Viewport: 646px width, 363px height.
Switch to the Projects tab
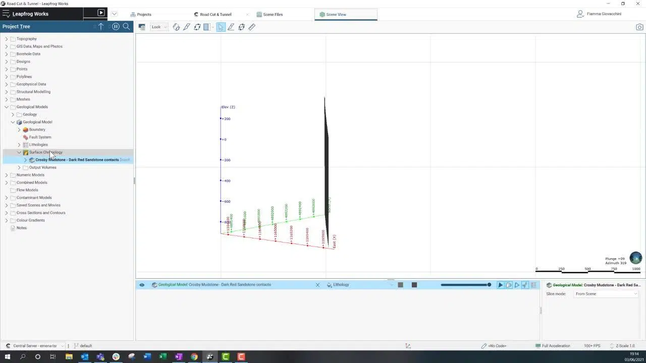click(x=141, y=14)
